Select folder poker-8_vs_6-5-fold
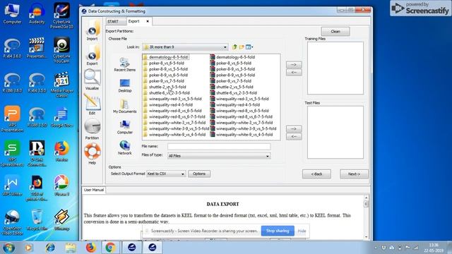 [x=163, y=63]
